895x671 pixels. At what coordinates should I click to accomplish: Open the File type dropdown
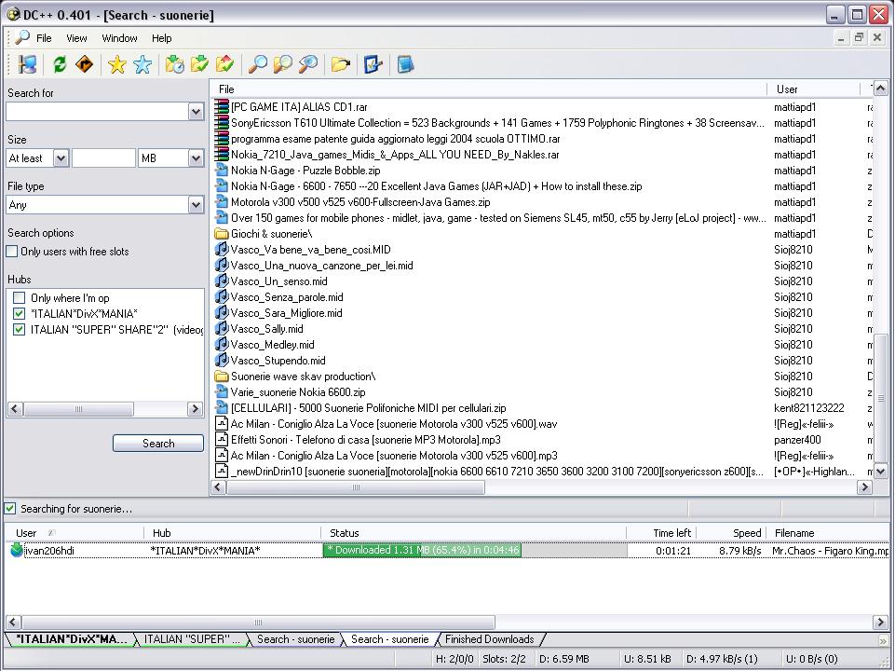(196, 205)
